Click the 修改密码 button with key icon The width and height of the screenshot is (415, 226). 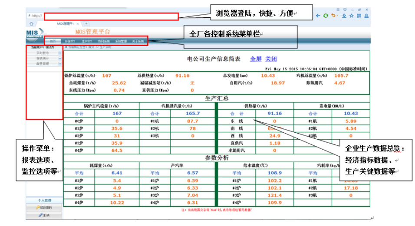pyautogui.click(x=44, y=208)
